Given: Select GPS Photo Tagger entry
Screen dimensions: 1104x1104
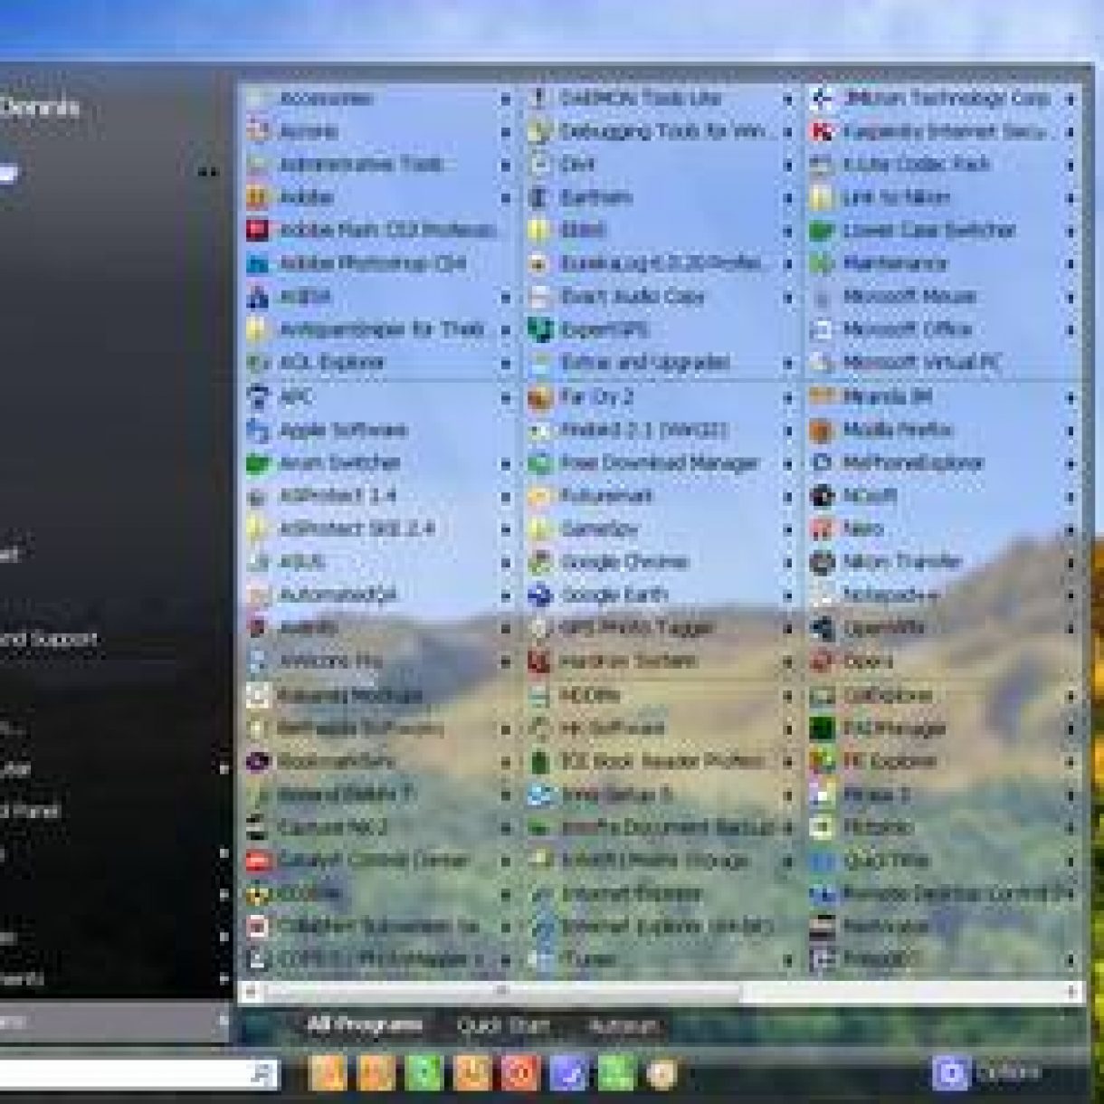Looking at the screenshot, I should pyautogui.click(x=659, y=628).
